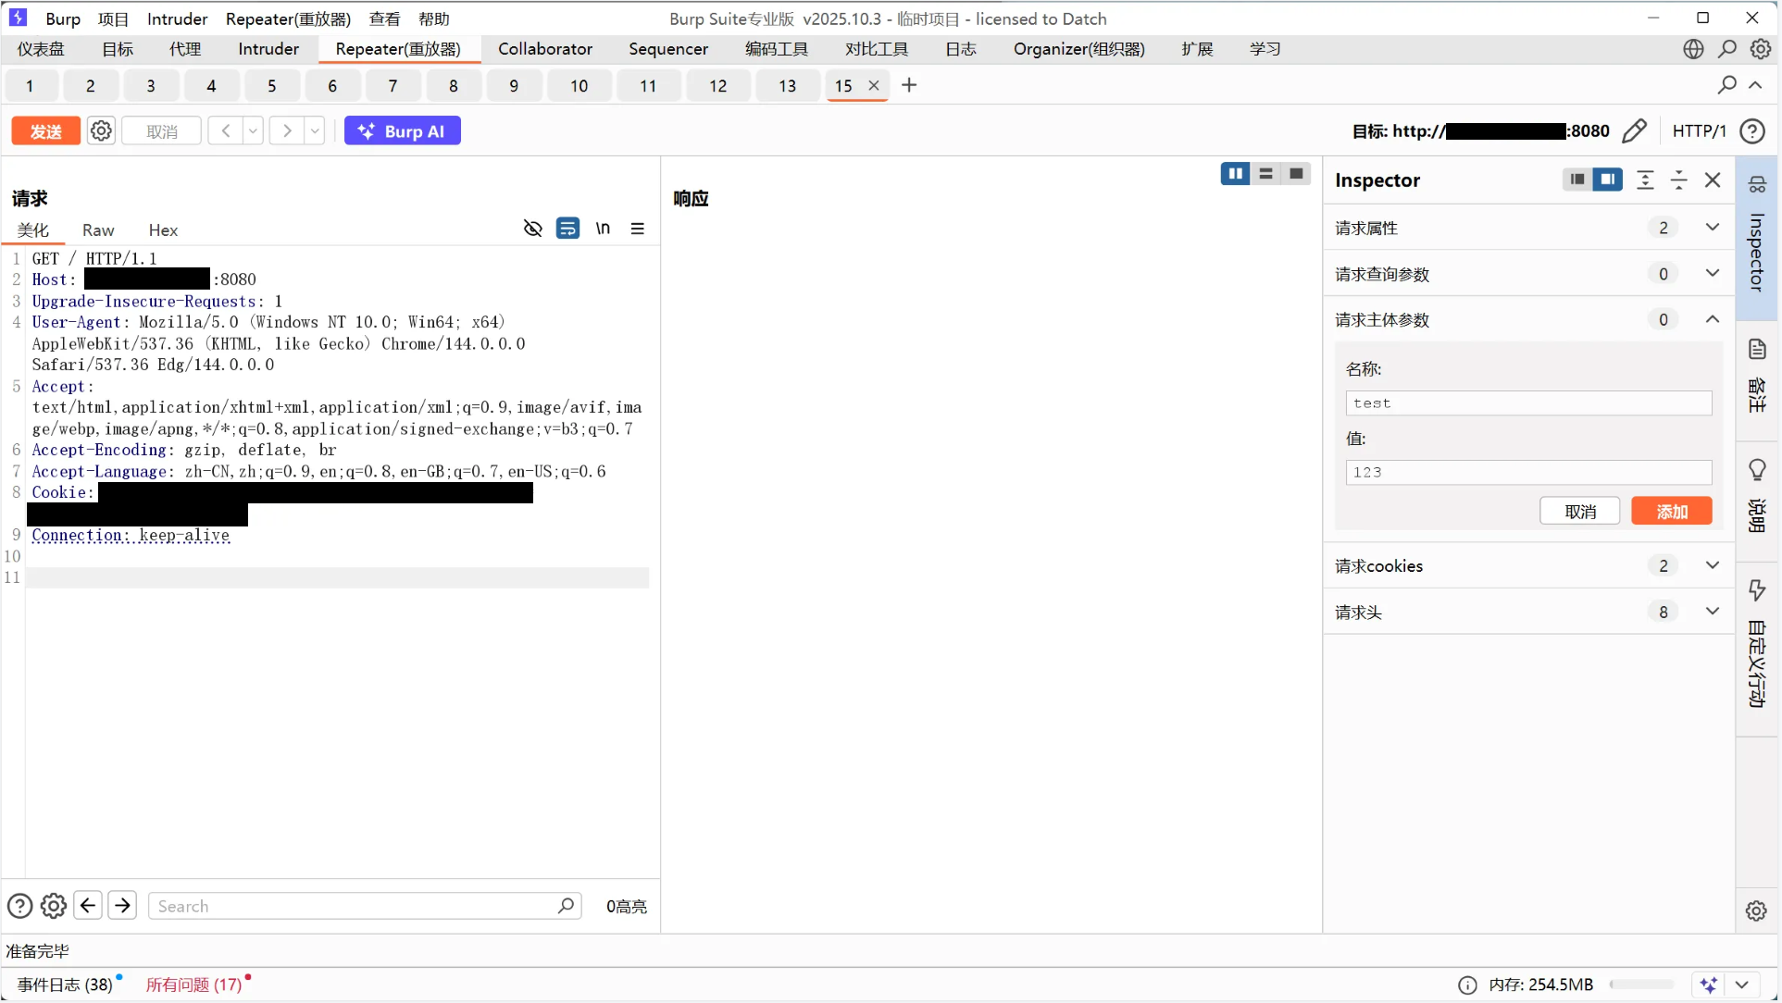Viewport: 1782px width, 1003px height.
Task: Open 事件日志 (38) event log
Action: 65,985
